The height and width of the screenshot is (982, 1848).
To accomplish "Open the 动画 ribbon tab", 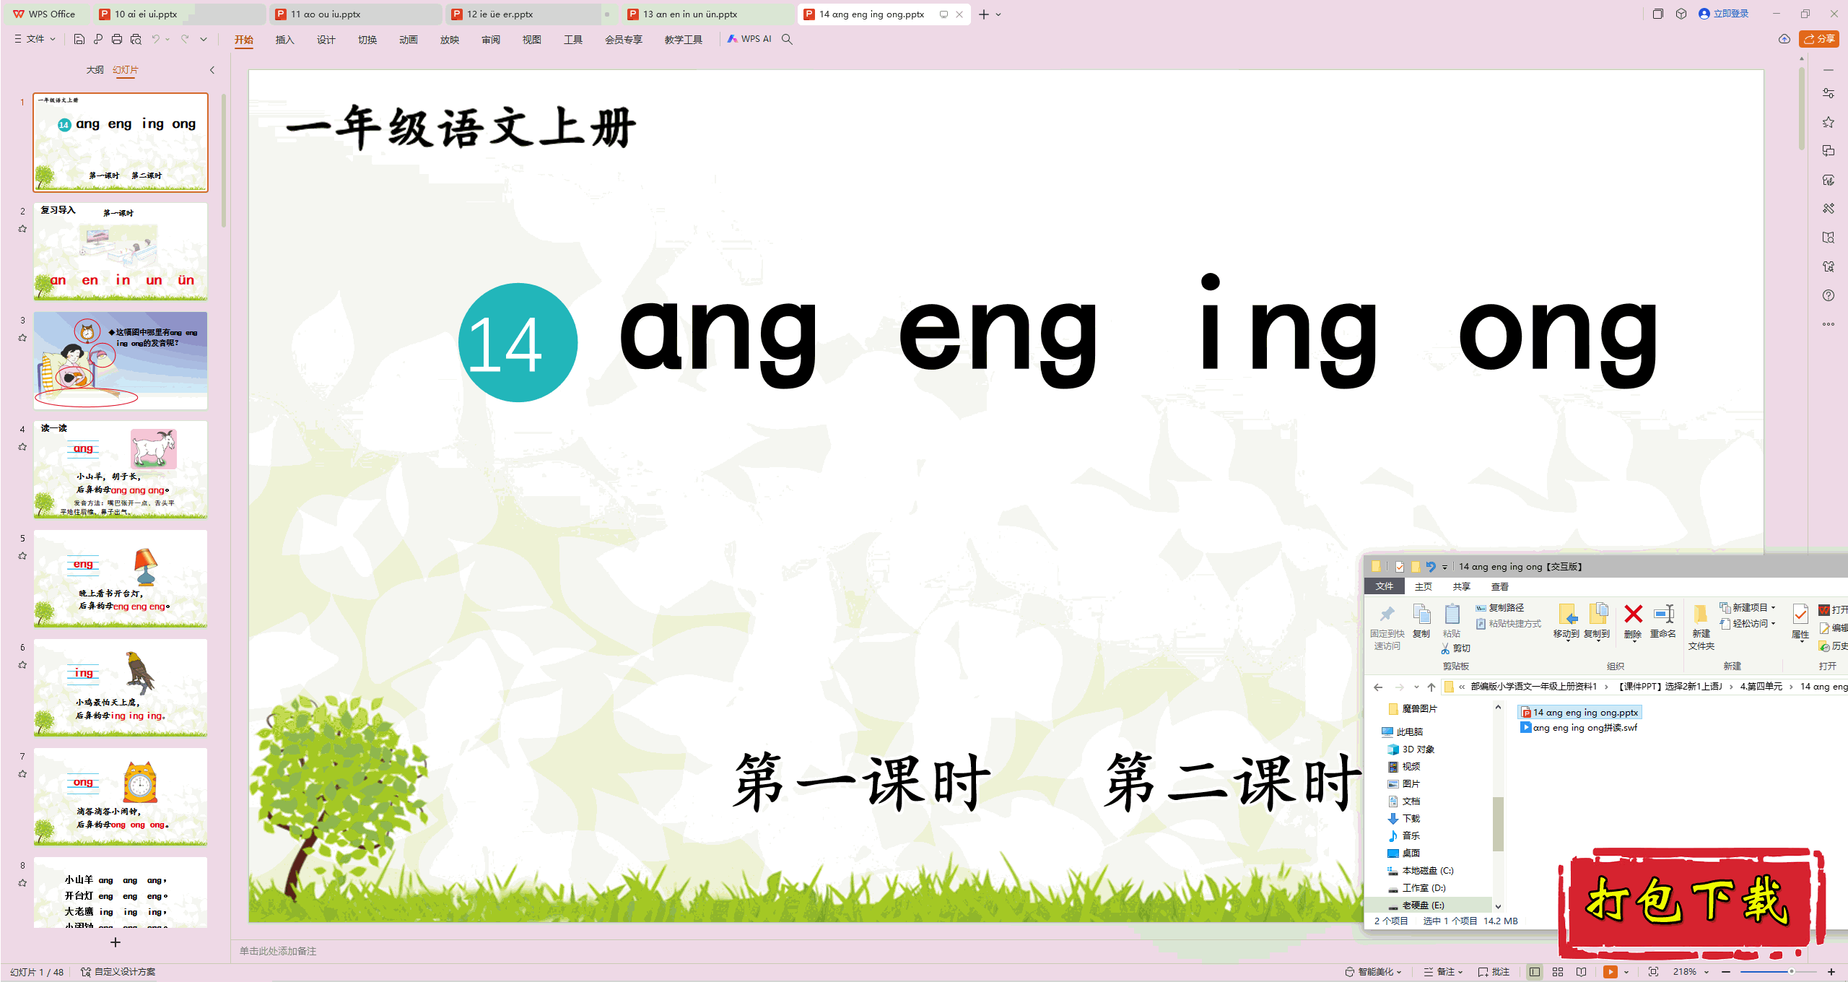I will pos(409,40).
